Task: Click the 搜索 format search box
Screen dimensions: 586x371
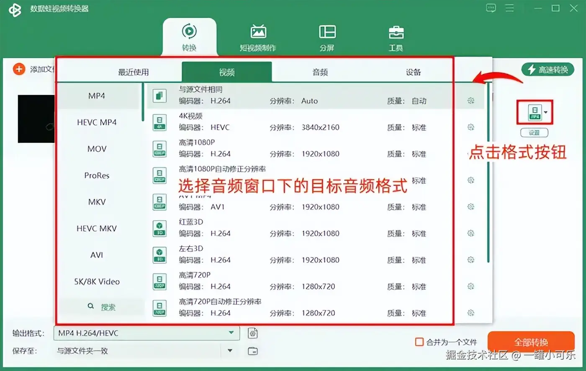Action: pyautogui.click(x=100, y=307)
